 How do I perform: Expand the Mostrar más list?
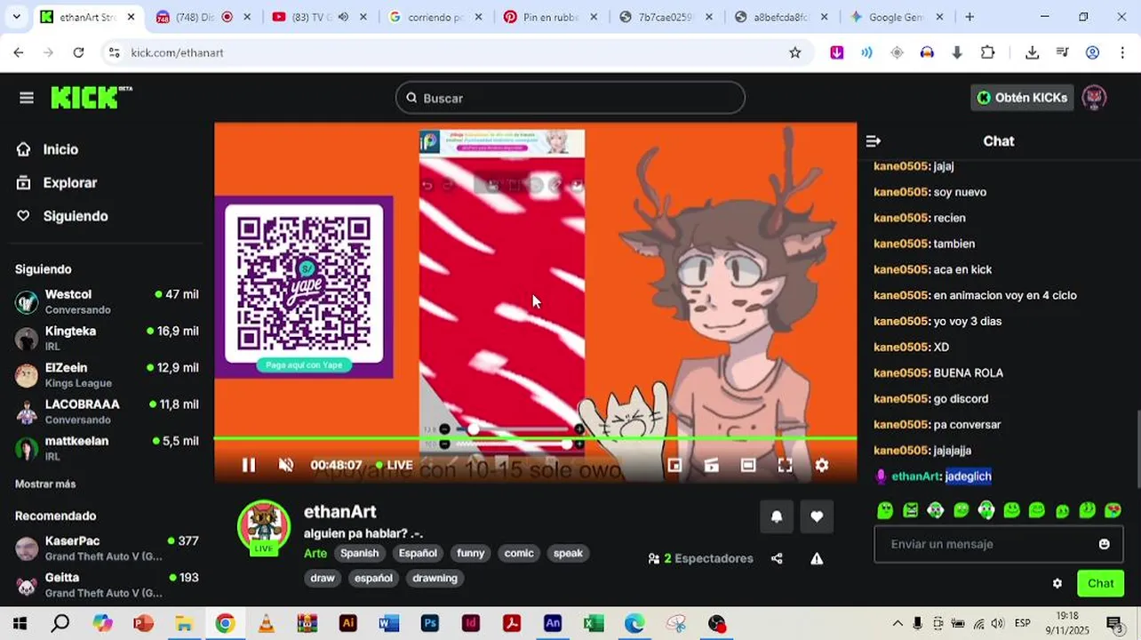45,484
